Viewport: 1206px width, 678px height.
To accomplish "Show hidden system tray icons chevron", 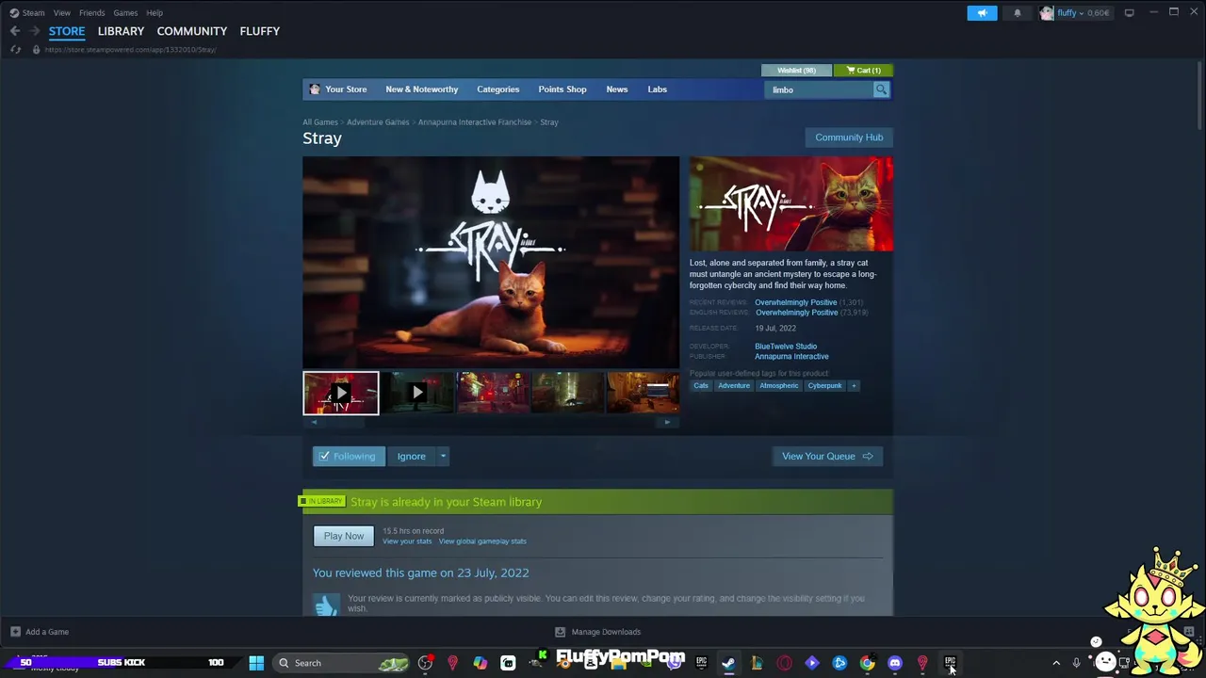I will [x=1056, y=663].
